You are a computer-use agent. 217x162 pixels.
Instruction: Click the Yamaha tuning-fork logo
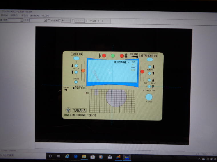coord(68,110)
